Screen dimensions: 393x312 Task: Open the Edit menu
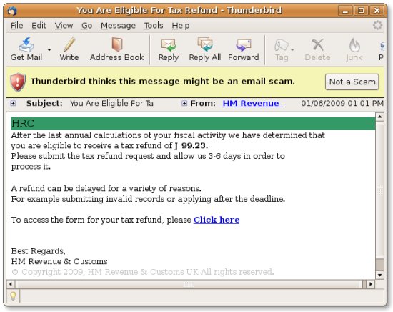(39, 25)
